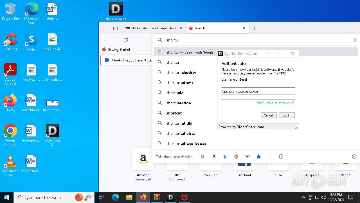Open CCleaner desktop shortcut

pos(10,42)
